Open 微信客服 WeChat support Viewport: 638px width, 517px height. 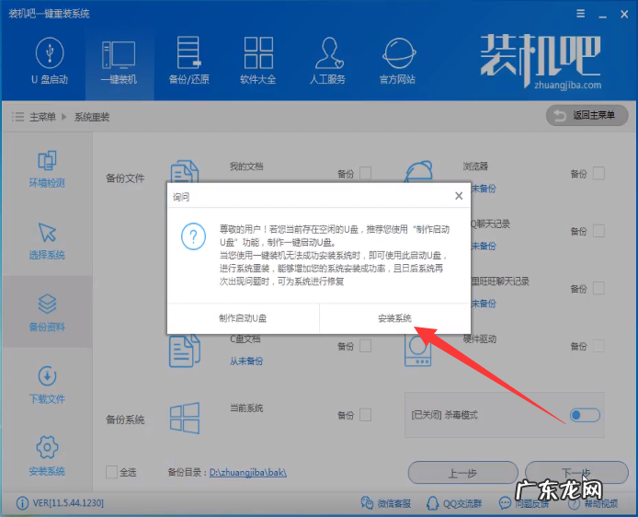click(x=386, y=503)
